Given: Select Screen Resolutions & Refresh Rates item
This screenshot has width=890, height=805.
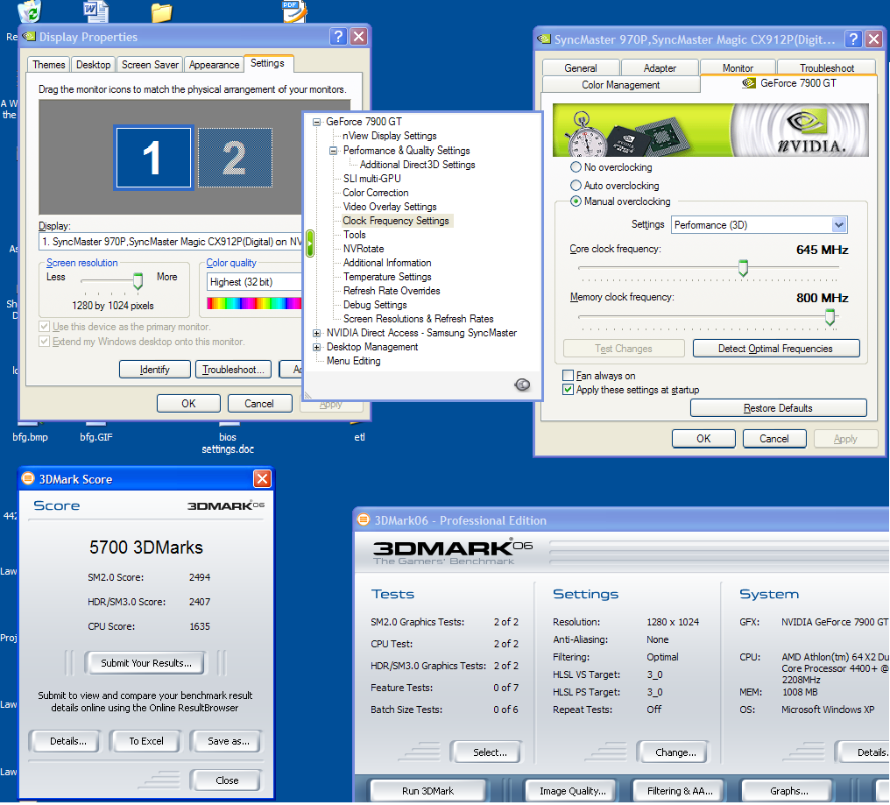Looking at the screenshot, I should tap(419, 319).
